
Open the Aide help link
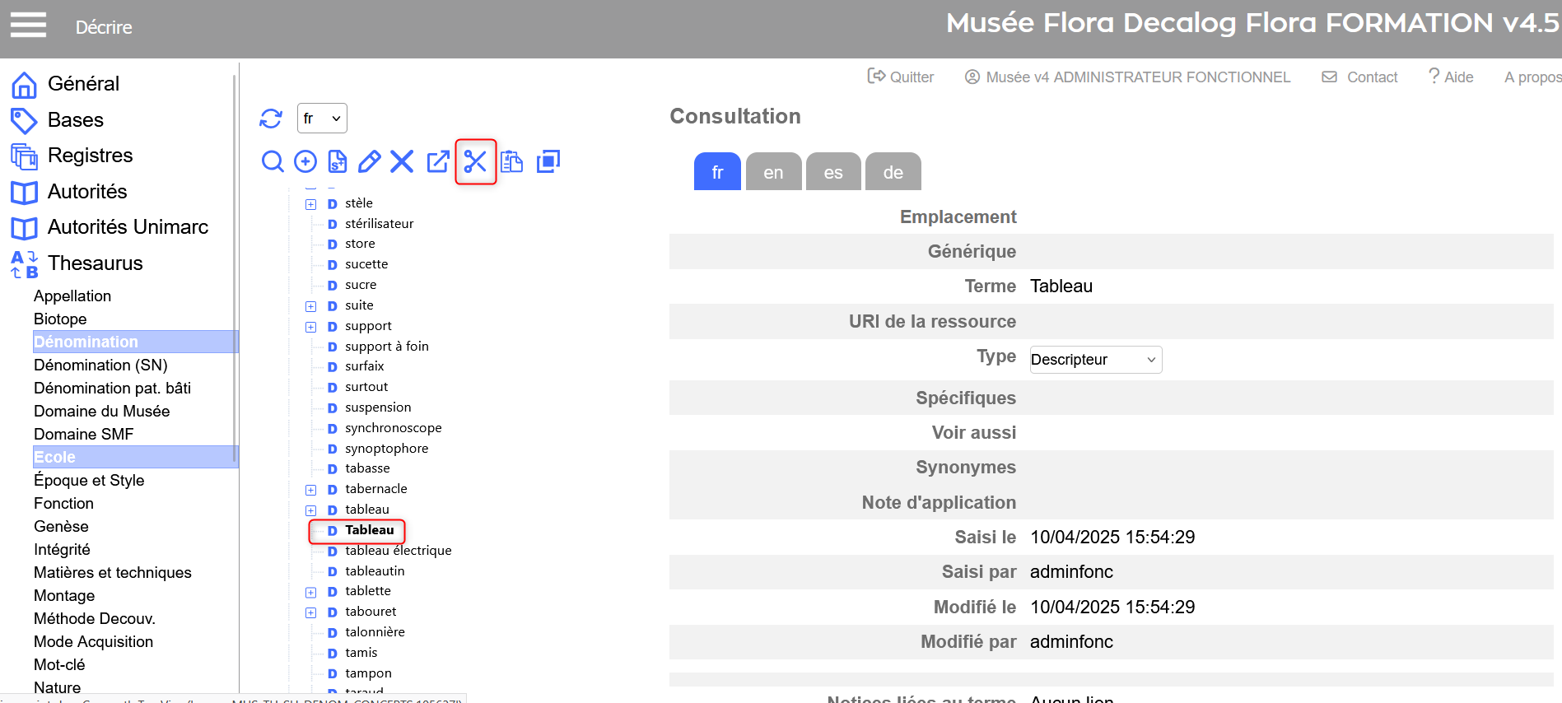pos(1451,77)
